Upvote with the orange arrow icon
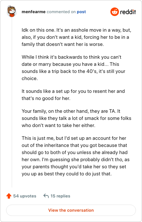Viewport: 142px width, 222px height. pos(9,196)
